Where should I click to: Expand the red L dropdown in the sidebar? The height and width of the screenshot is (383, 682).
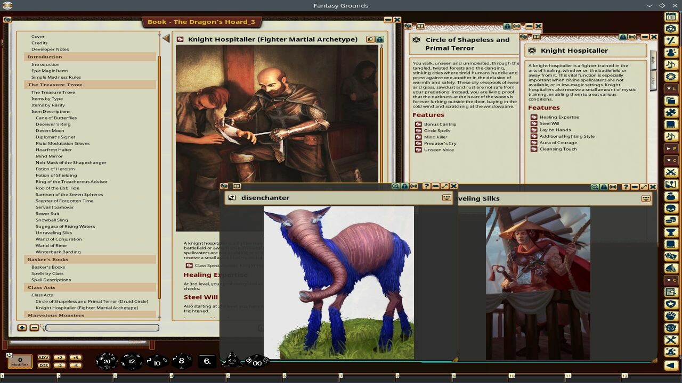point(672,89)
